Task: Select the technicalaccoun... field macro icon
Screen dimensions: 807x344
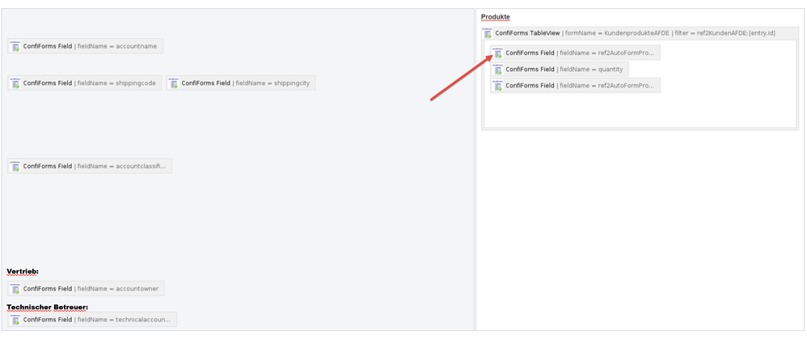Action: (x=15, y=320)
